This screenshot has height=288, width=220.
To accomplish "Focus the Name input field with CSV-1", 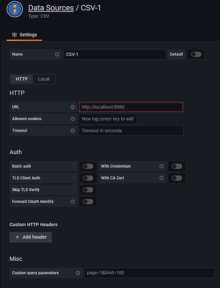I will 115,54.
